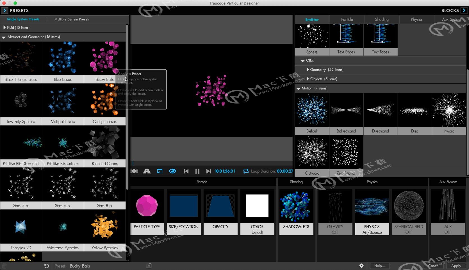Click the trash icon at bottom left
The image size is (469, 270).
coord(4,266)
